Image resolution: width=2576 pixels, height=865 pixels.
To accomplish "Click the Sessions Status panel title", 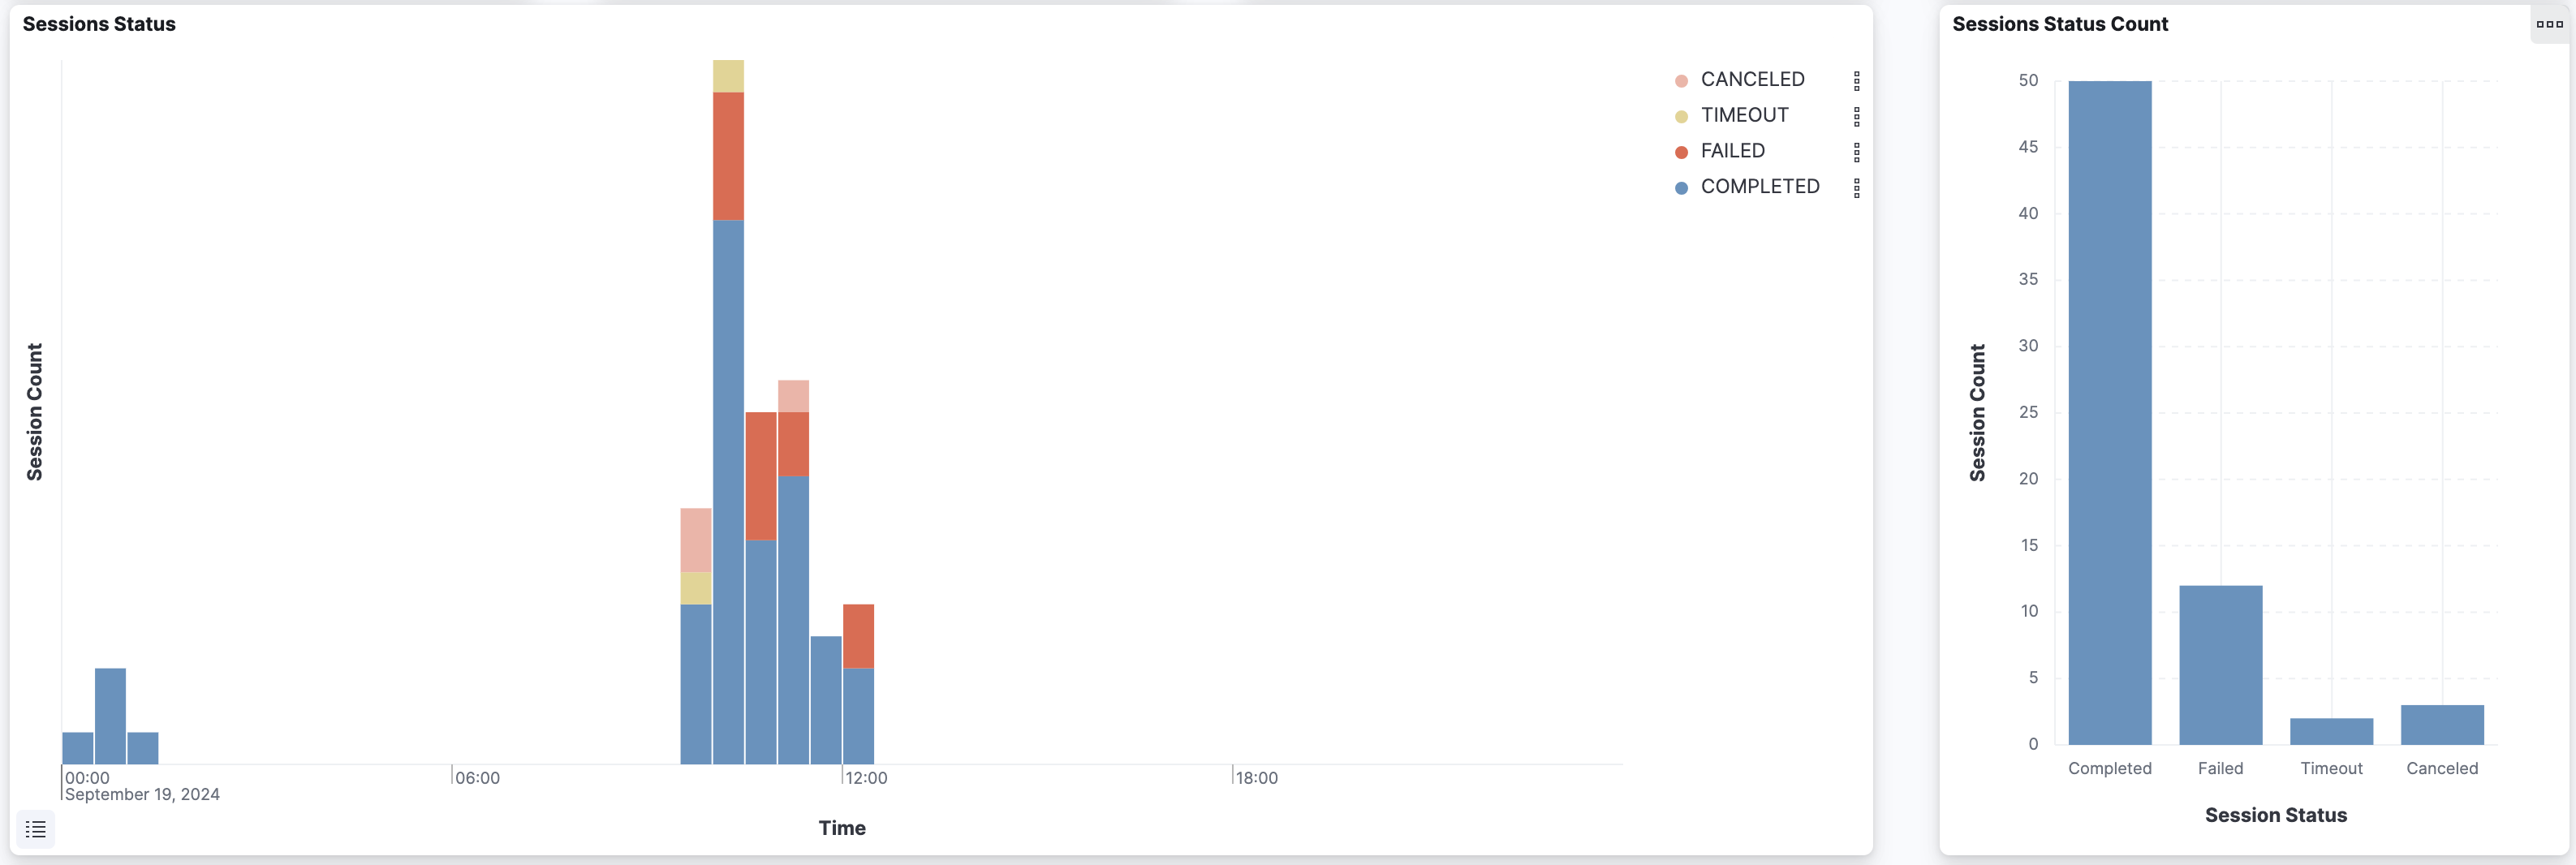I will point(97,23).
